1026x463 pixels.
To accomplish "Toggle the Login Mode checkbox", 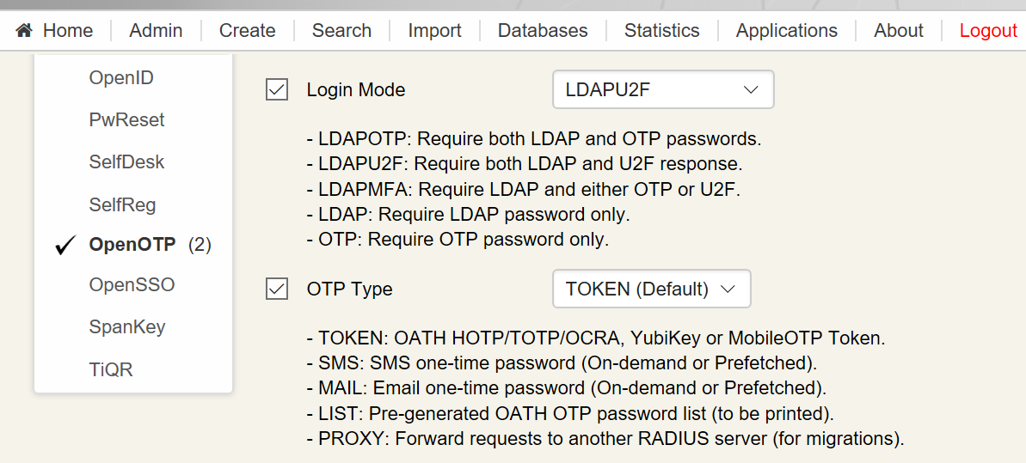I will (277, 89).
